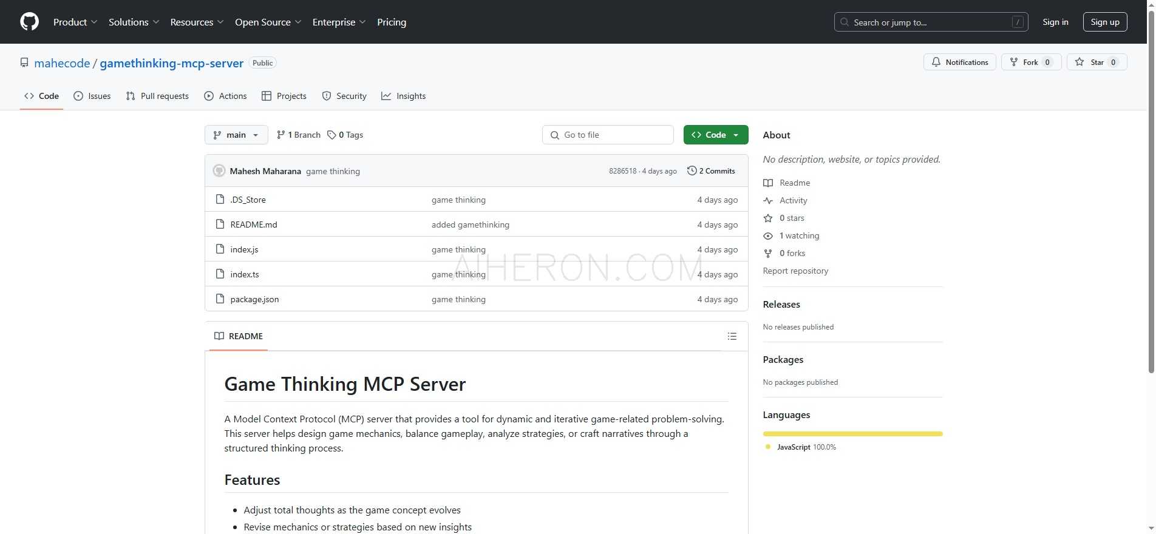
Task: Click the search magnifier in top bar
Action: [x=845, y=22]
